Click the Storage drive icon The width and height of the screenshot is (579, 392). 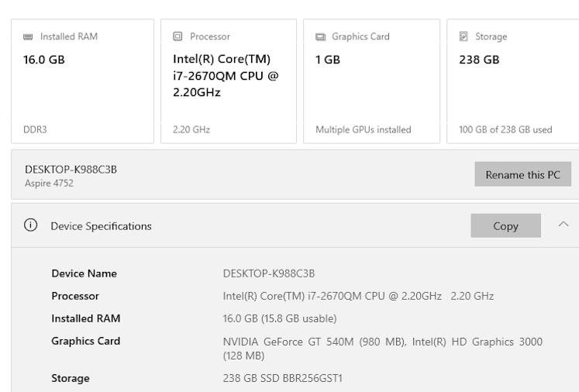[x=464, y=36]
